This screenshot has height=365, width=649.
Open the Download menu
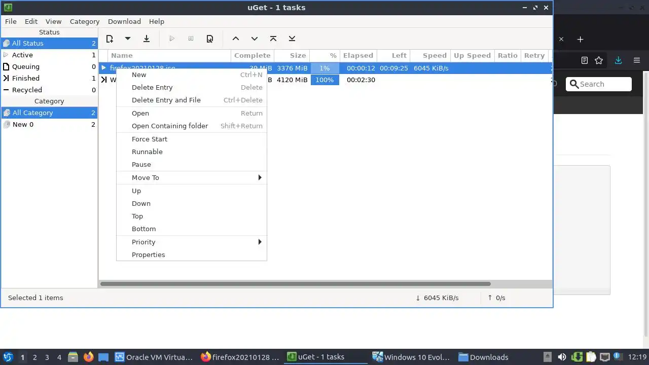(124, 21)
